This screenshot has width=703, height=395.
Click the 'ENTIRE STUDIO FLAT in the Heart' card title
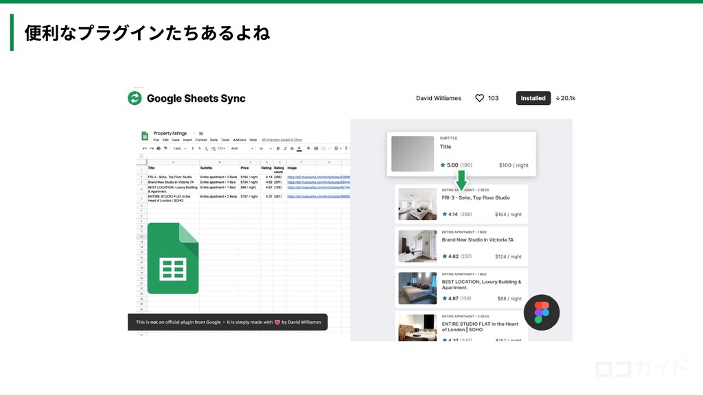point(480,326)
